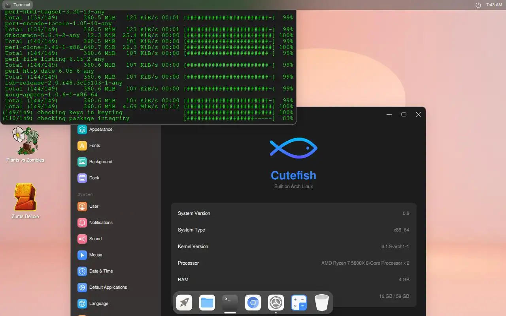This screenshot has width=506, height=316.
Task: Open the trash can in dock
Action: point(322,303)
